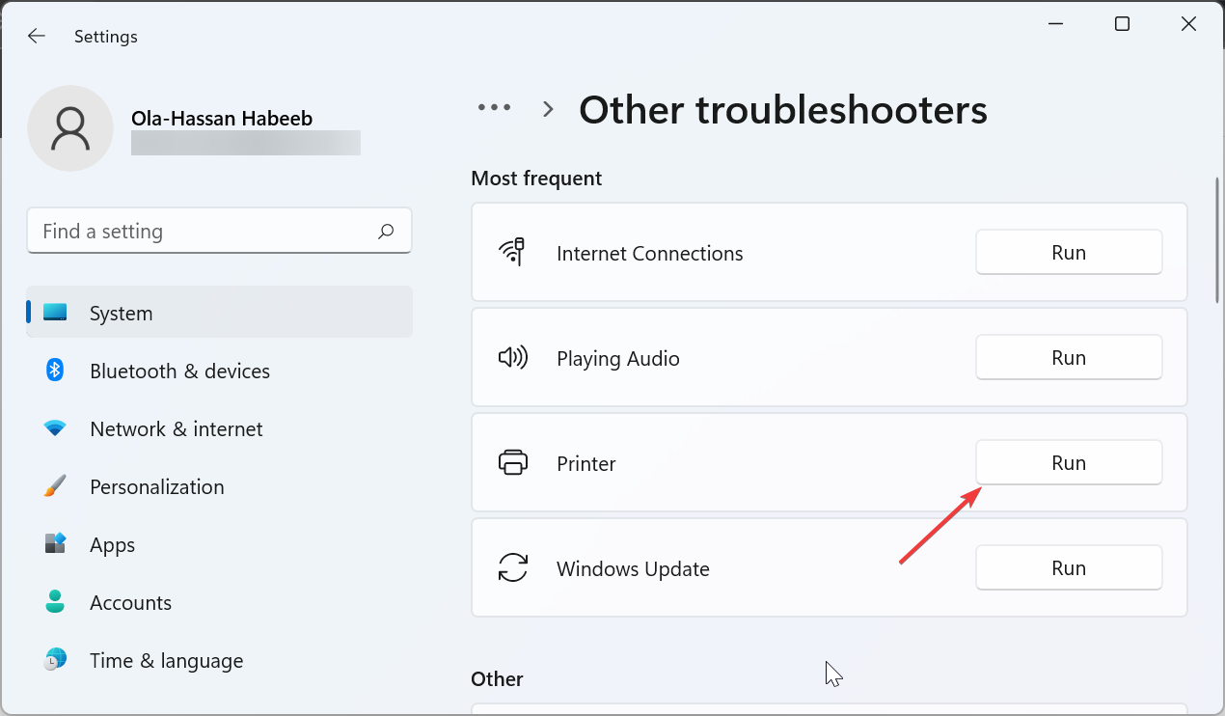Click the Find a setting search box

click(219, 231)
